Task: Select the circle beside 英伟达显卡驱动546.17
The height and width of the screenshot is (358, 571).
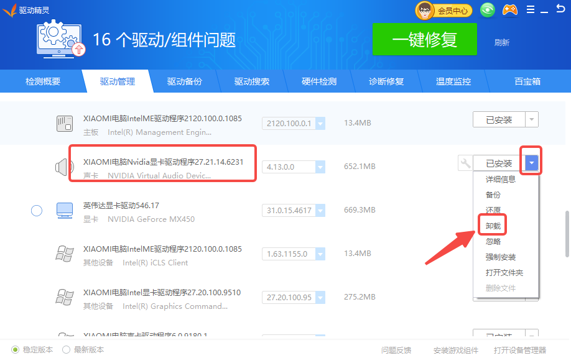Action: point(37,211)
